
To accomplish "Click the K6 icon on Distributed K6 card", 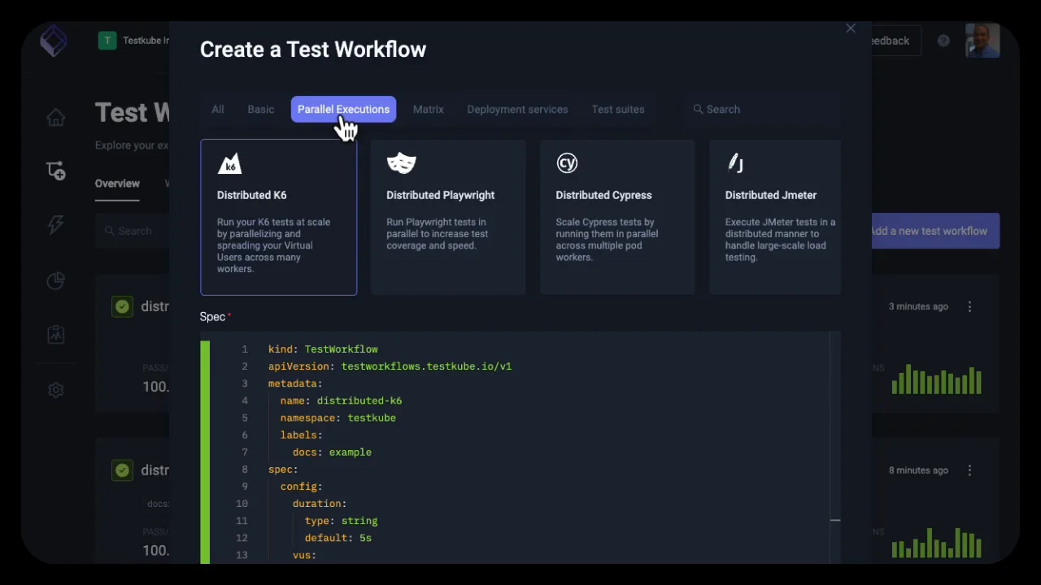I will 230,163.
